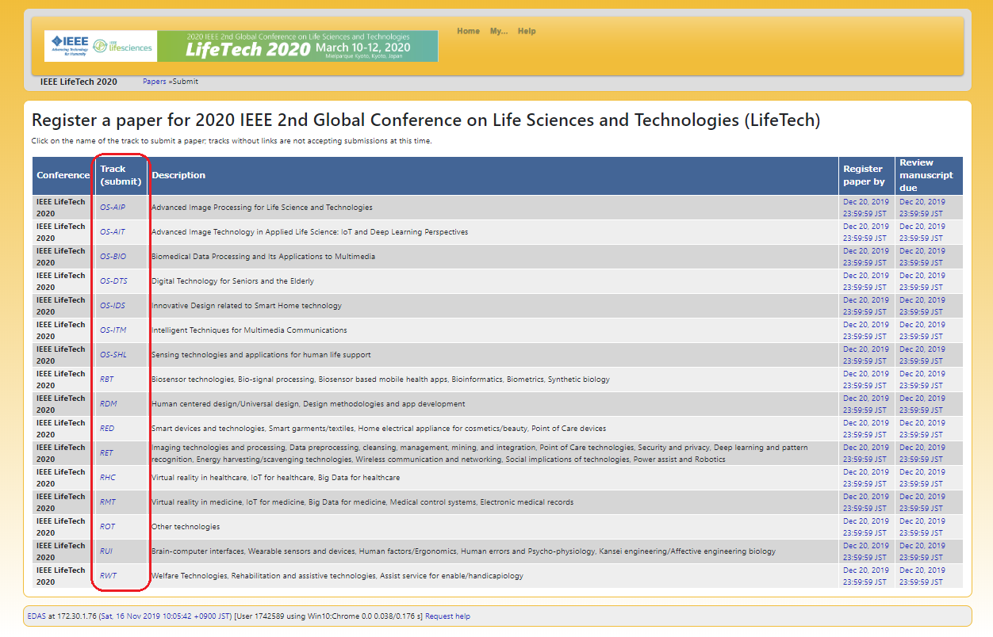Click the RED track link
993x637 pixels.
pyautogui.click(x=107, y=429)
